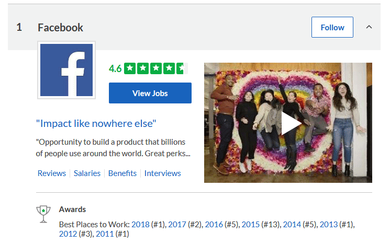Click the 4.6 star rating
The width and height of the screenshot is (390, 245).
(x=148, y=68)
